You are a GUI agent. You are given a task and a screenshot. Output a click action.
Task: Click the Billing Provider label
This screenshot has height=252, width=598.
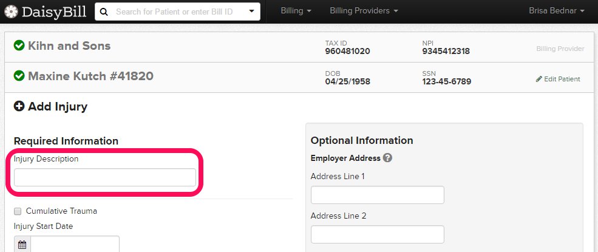(x=560, y=49)
